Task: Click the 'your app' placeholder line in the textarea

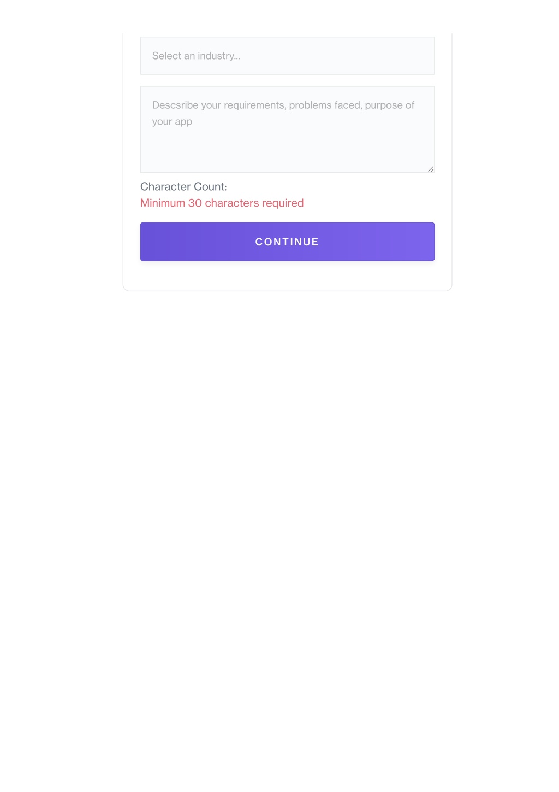Action: click(172, 122)
